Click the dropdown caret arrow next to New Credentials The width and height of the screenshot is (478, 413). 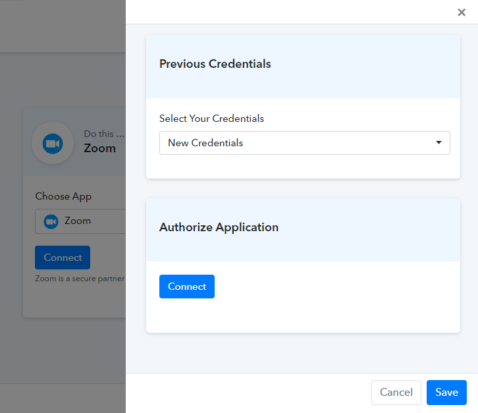[438, 142]
